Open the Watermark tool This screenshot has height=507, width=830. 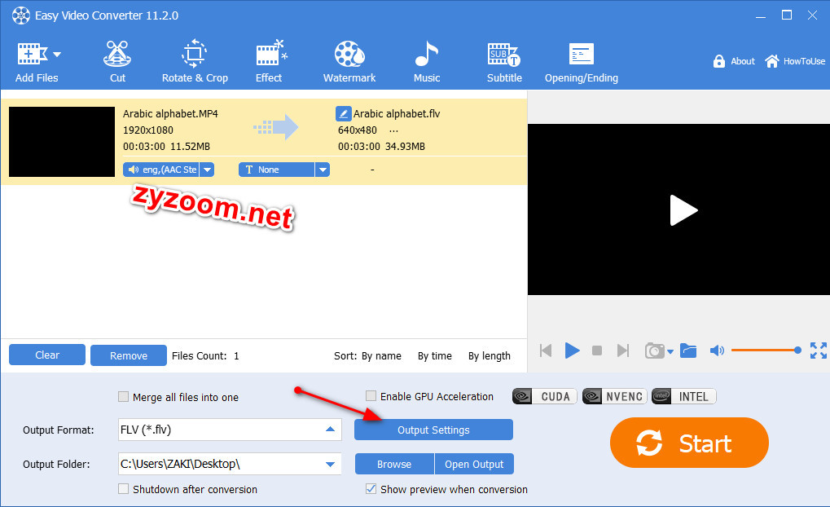coord(349,62)
